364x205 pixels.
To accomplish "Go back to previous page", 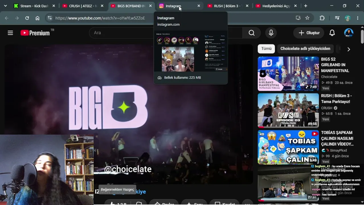I will click(7, 18).
